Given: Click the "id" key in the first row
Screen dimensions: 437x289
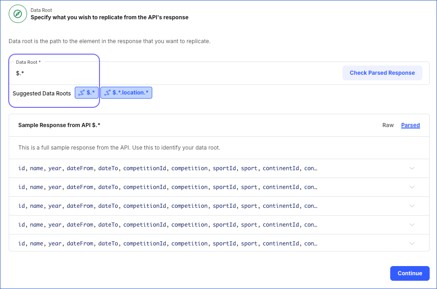Looking at the screenshot, I should tap(21, 168).
